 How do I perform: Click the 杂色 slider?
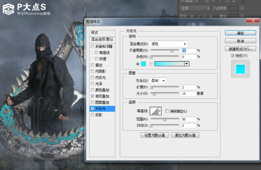coord(165,57)
